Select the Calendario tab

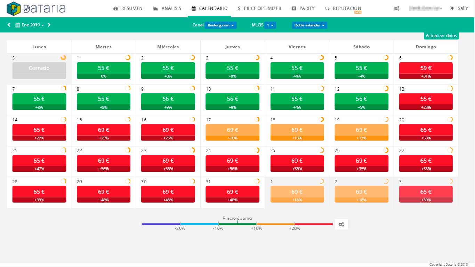[210, 8]
